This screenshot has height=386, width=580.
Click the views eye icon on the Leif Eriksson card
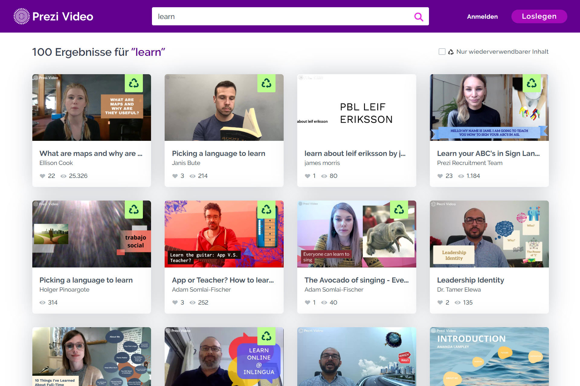coord(324,176)
